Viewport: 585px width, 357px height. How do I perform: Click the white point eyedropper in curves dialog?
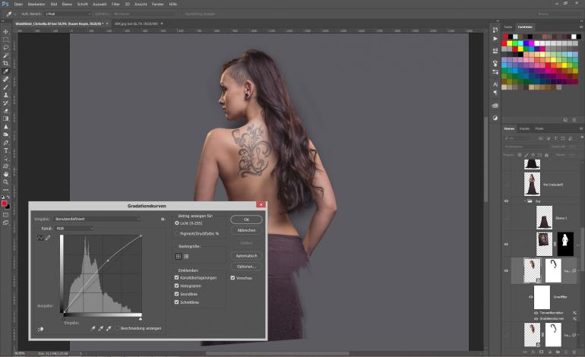(x=110, y=328)
